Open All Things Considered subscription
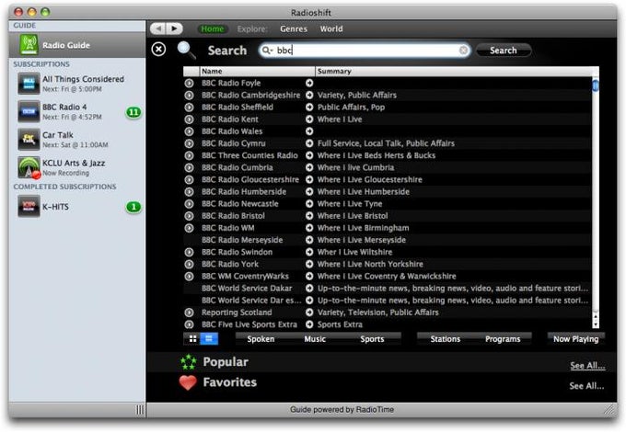The height and width of the screenshot is (432, 626). coord(77,84)
